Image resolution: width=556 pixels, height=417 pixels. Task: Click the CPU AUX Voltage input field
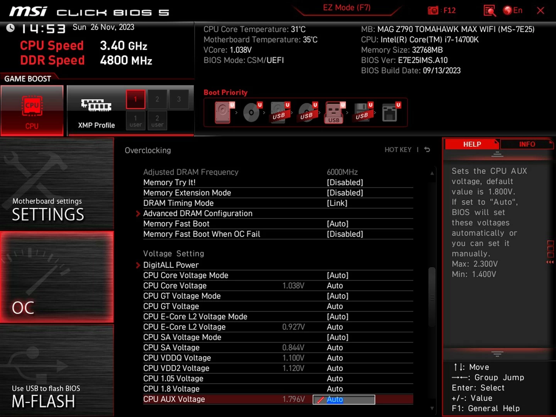coord(344,400)
